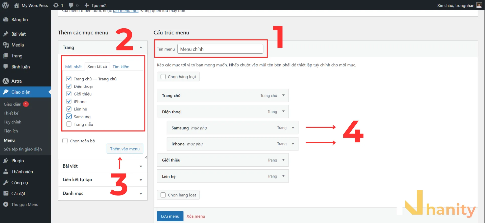Click the Plugin icon in sidebar

pos(6,161)
